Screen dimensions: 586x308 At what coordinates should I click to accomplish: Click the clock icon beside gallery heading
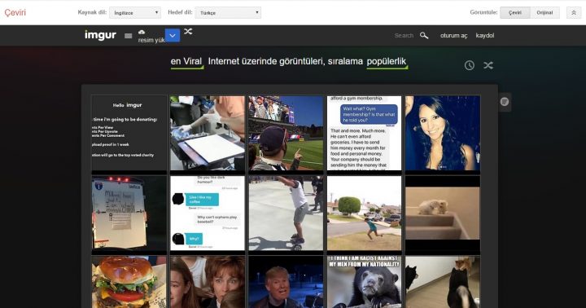470,65
